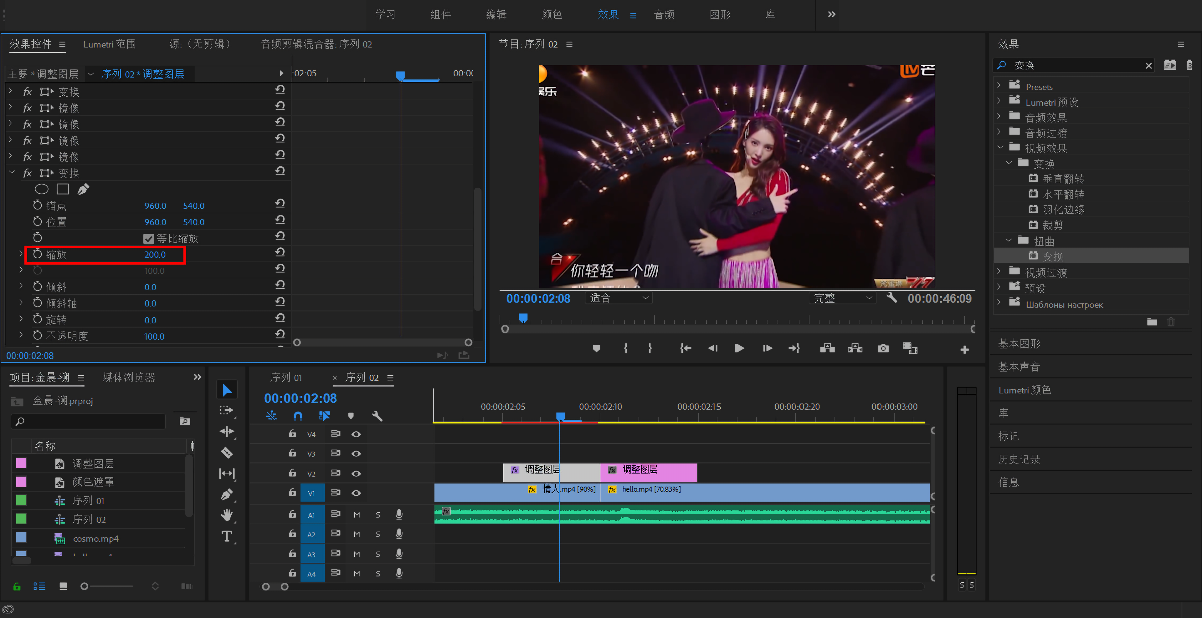Collapse 视频效果 folder
1202x618 pixels.
coord(999,147)
